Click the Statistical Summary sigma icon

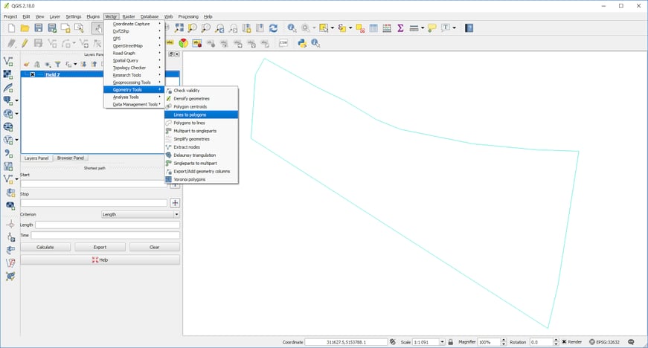coord(400,28)
